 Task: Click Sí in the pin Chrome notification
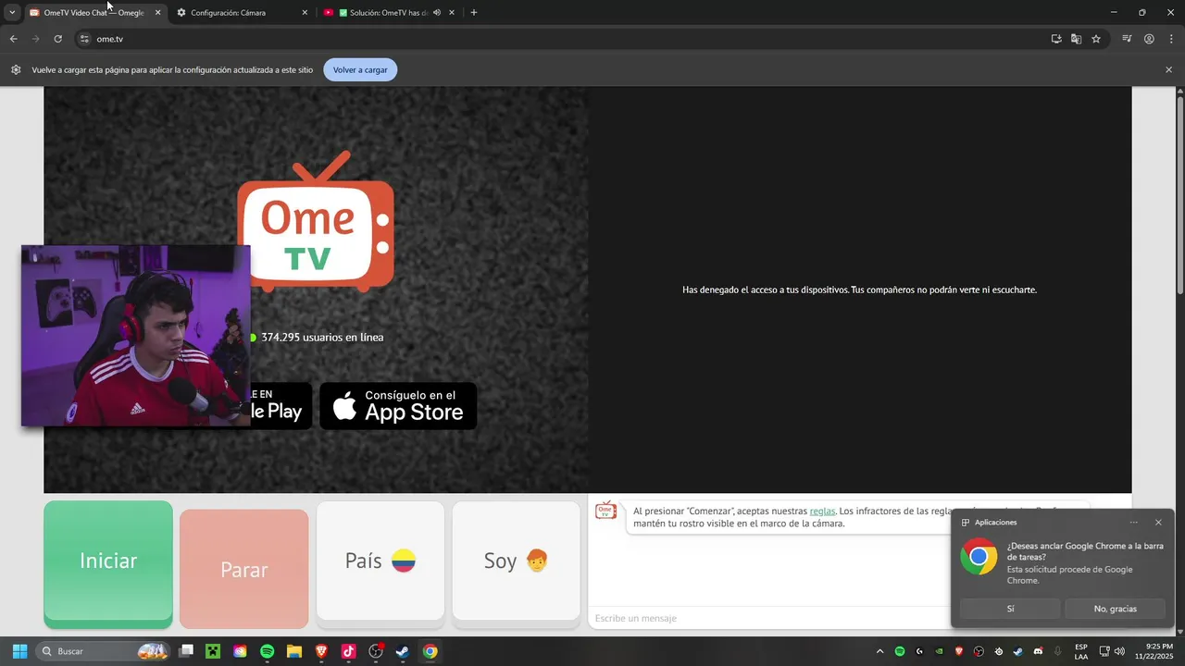(x=1010, y=609)
